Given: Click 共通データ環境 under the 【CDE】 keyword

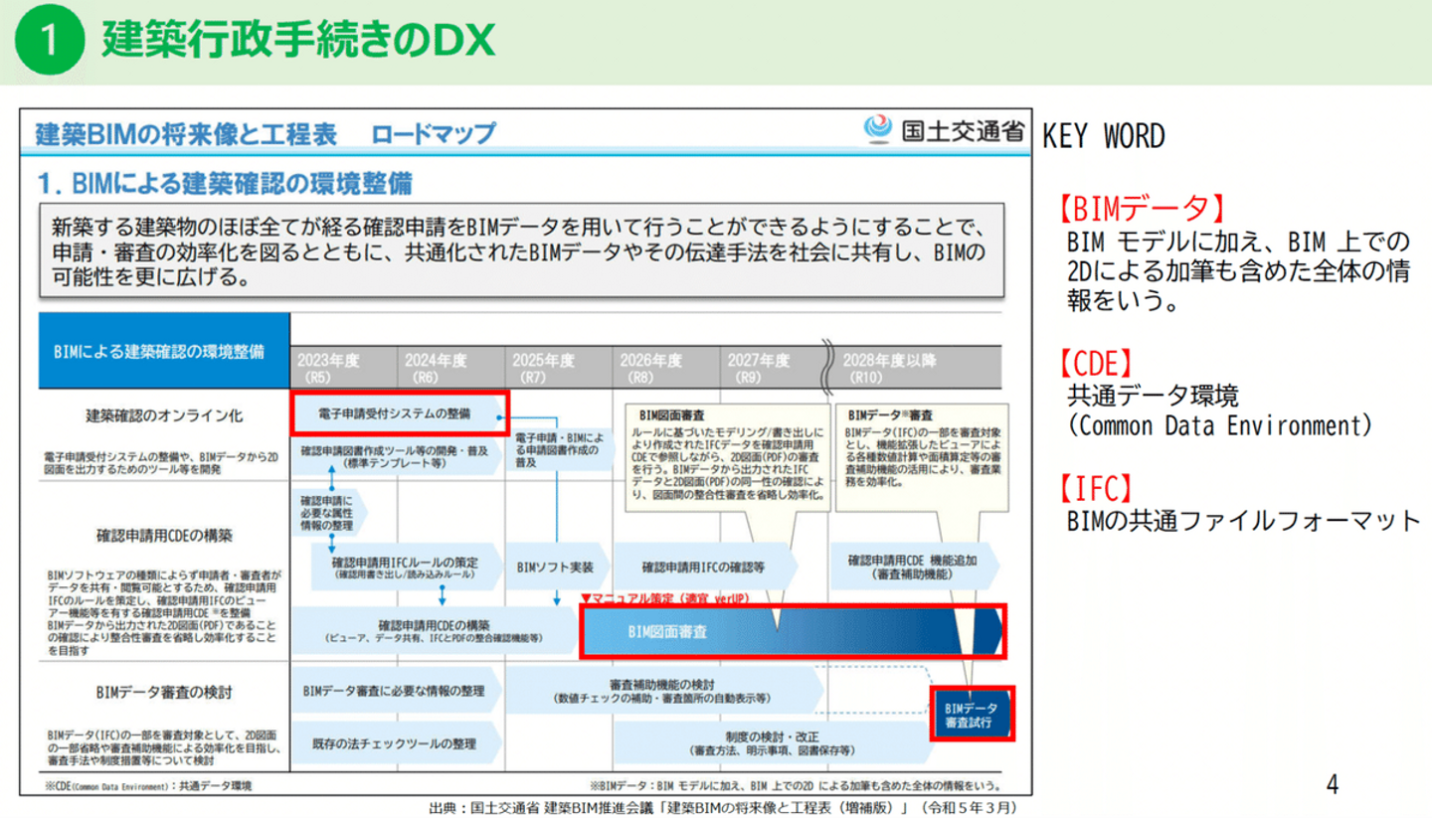Looking at the screenshot, I should tap(1153, 397).
